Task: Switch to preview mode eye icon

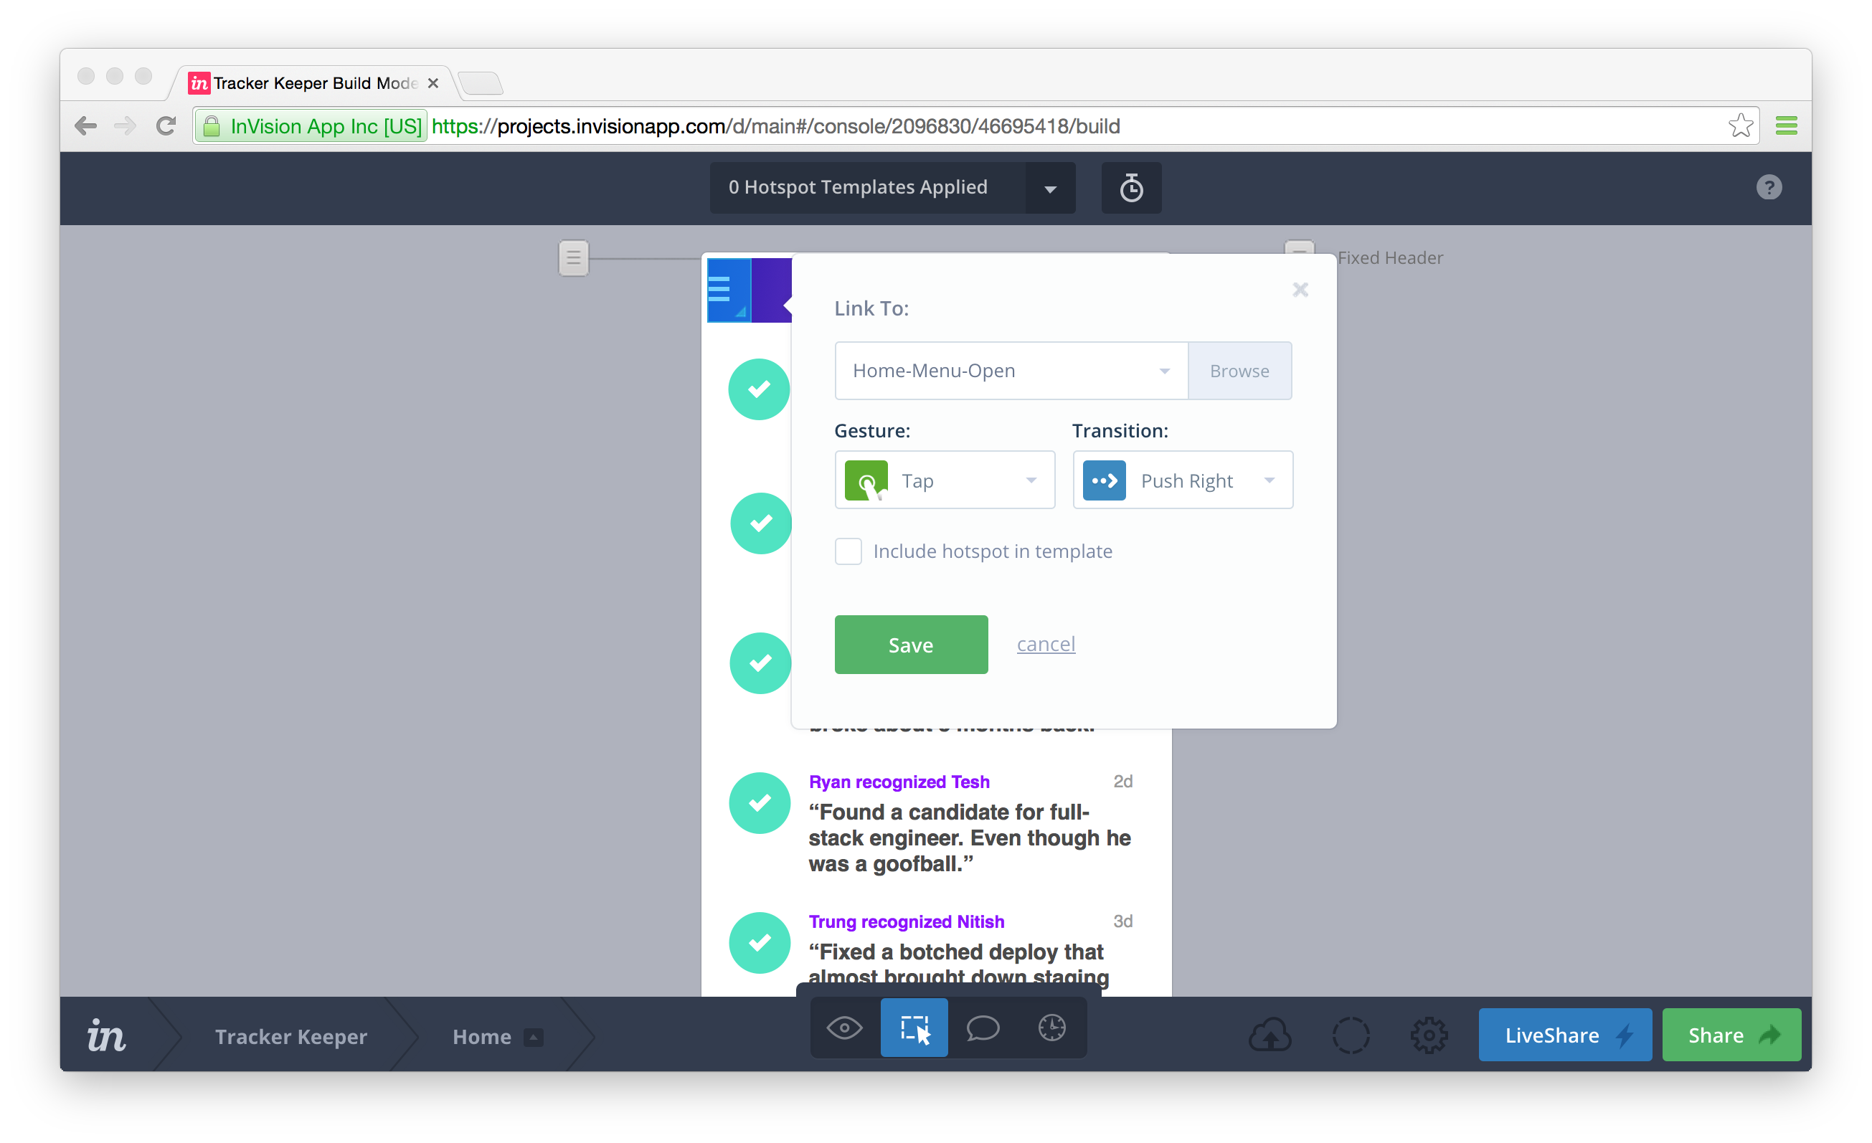Action: [x=844, y=1028]
